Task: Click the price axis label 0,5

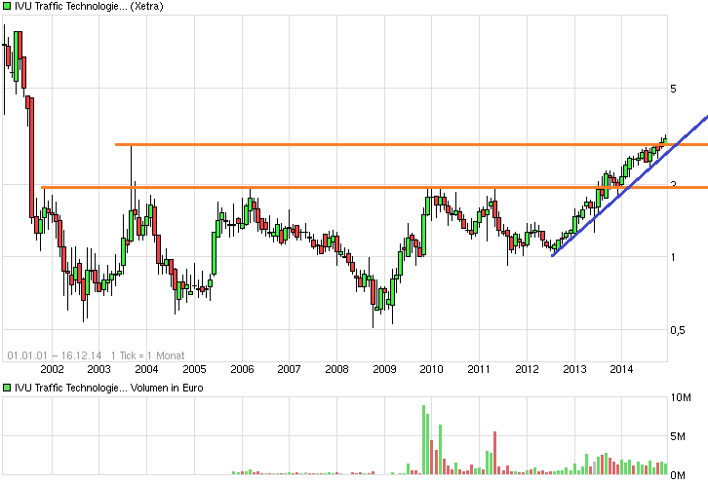Action: pos(678,330)
